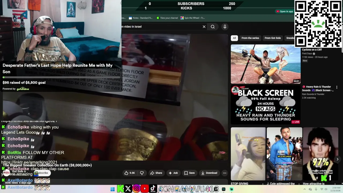The image size is (343, 193).
Task: Open the Wi-Fi network tray icon
Action: [x=322, y=189]
